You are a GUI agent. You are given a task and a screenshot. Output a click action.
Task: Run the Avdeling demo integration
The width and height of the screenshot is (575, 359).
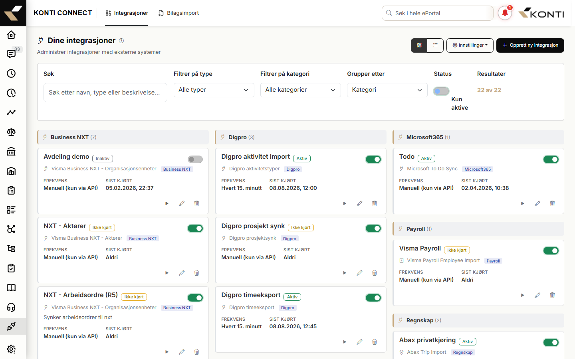pyautogui.click(x=167, y=203)
